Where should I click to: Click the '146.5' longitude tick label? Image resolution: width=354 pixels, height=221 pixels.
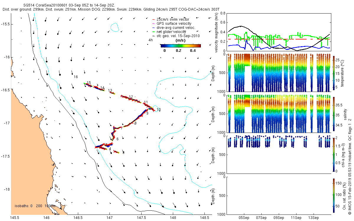tap(78, 218)
